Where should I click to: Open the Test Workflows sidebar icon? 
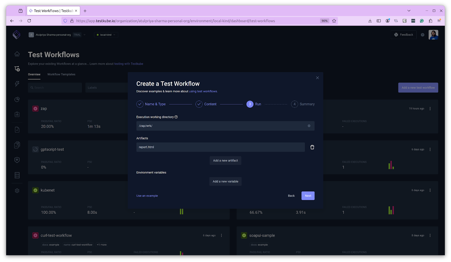coord(17,69)
